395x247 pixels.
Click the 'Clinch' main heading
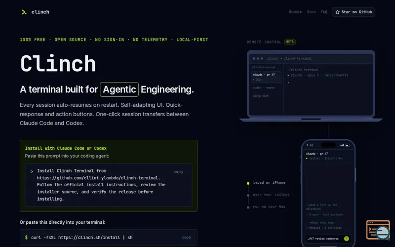pos(58,64)
